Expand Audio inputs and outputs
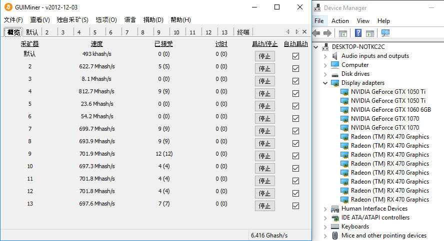 pyautogui.click(x=325, y=56)
